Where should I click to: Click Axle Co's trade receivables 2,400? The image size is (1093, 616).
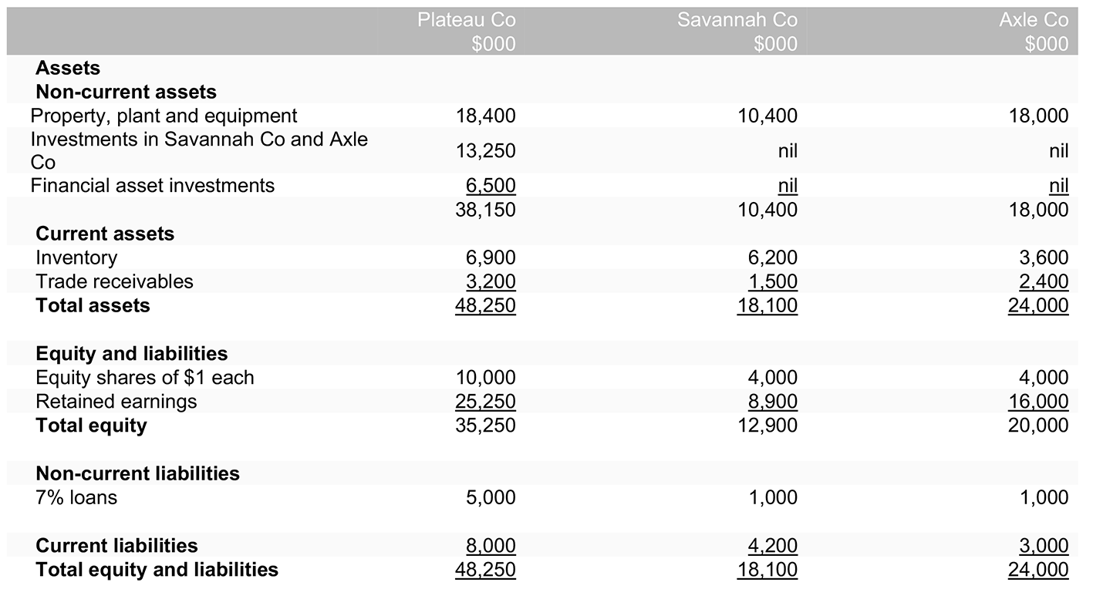click(x=1043, y=281)
